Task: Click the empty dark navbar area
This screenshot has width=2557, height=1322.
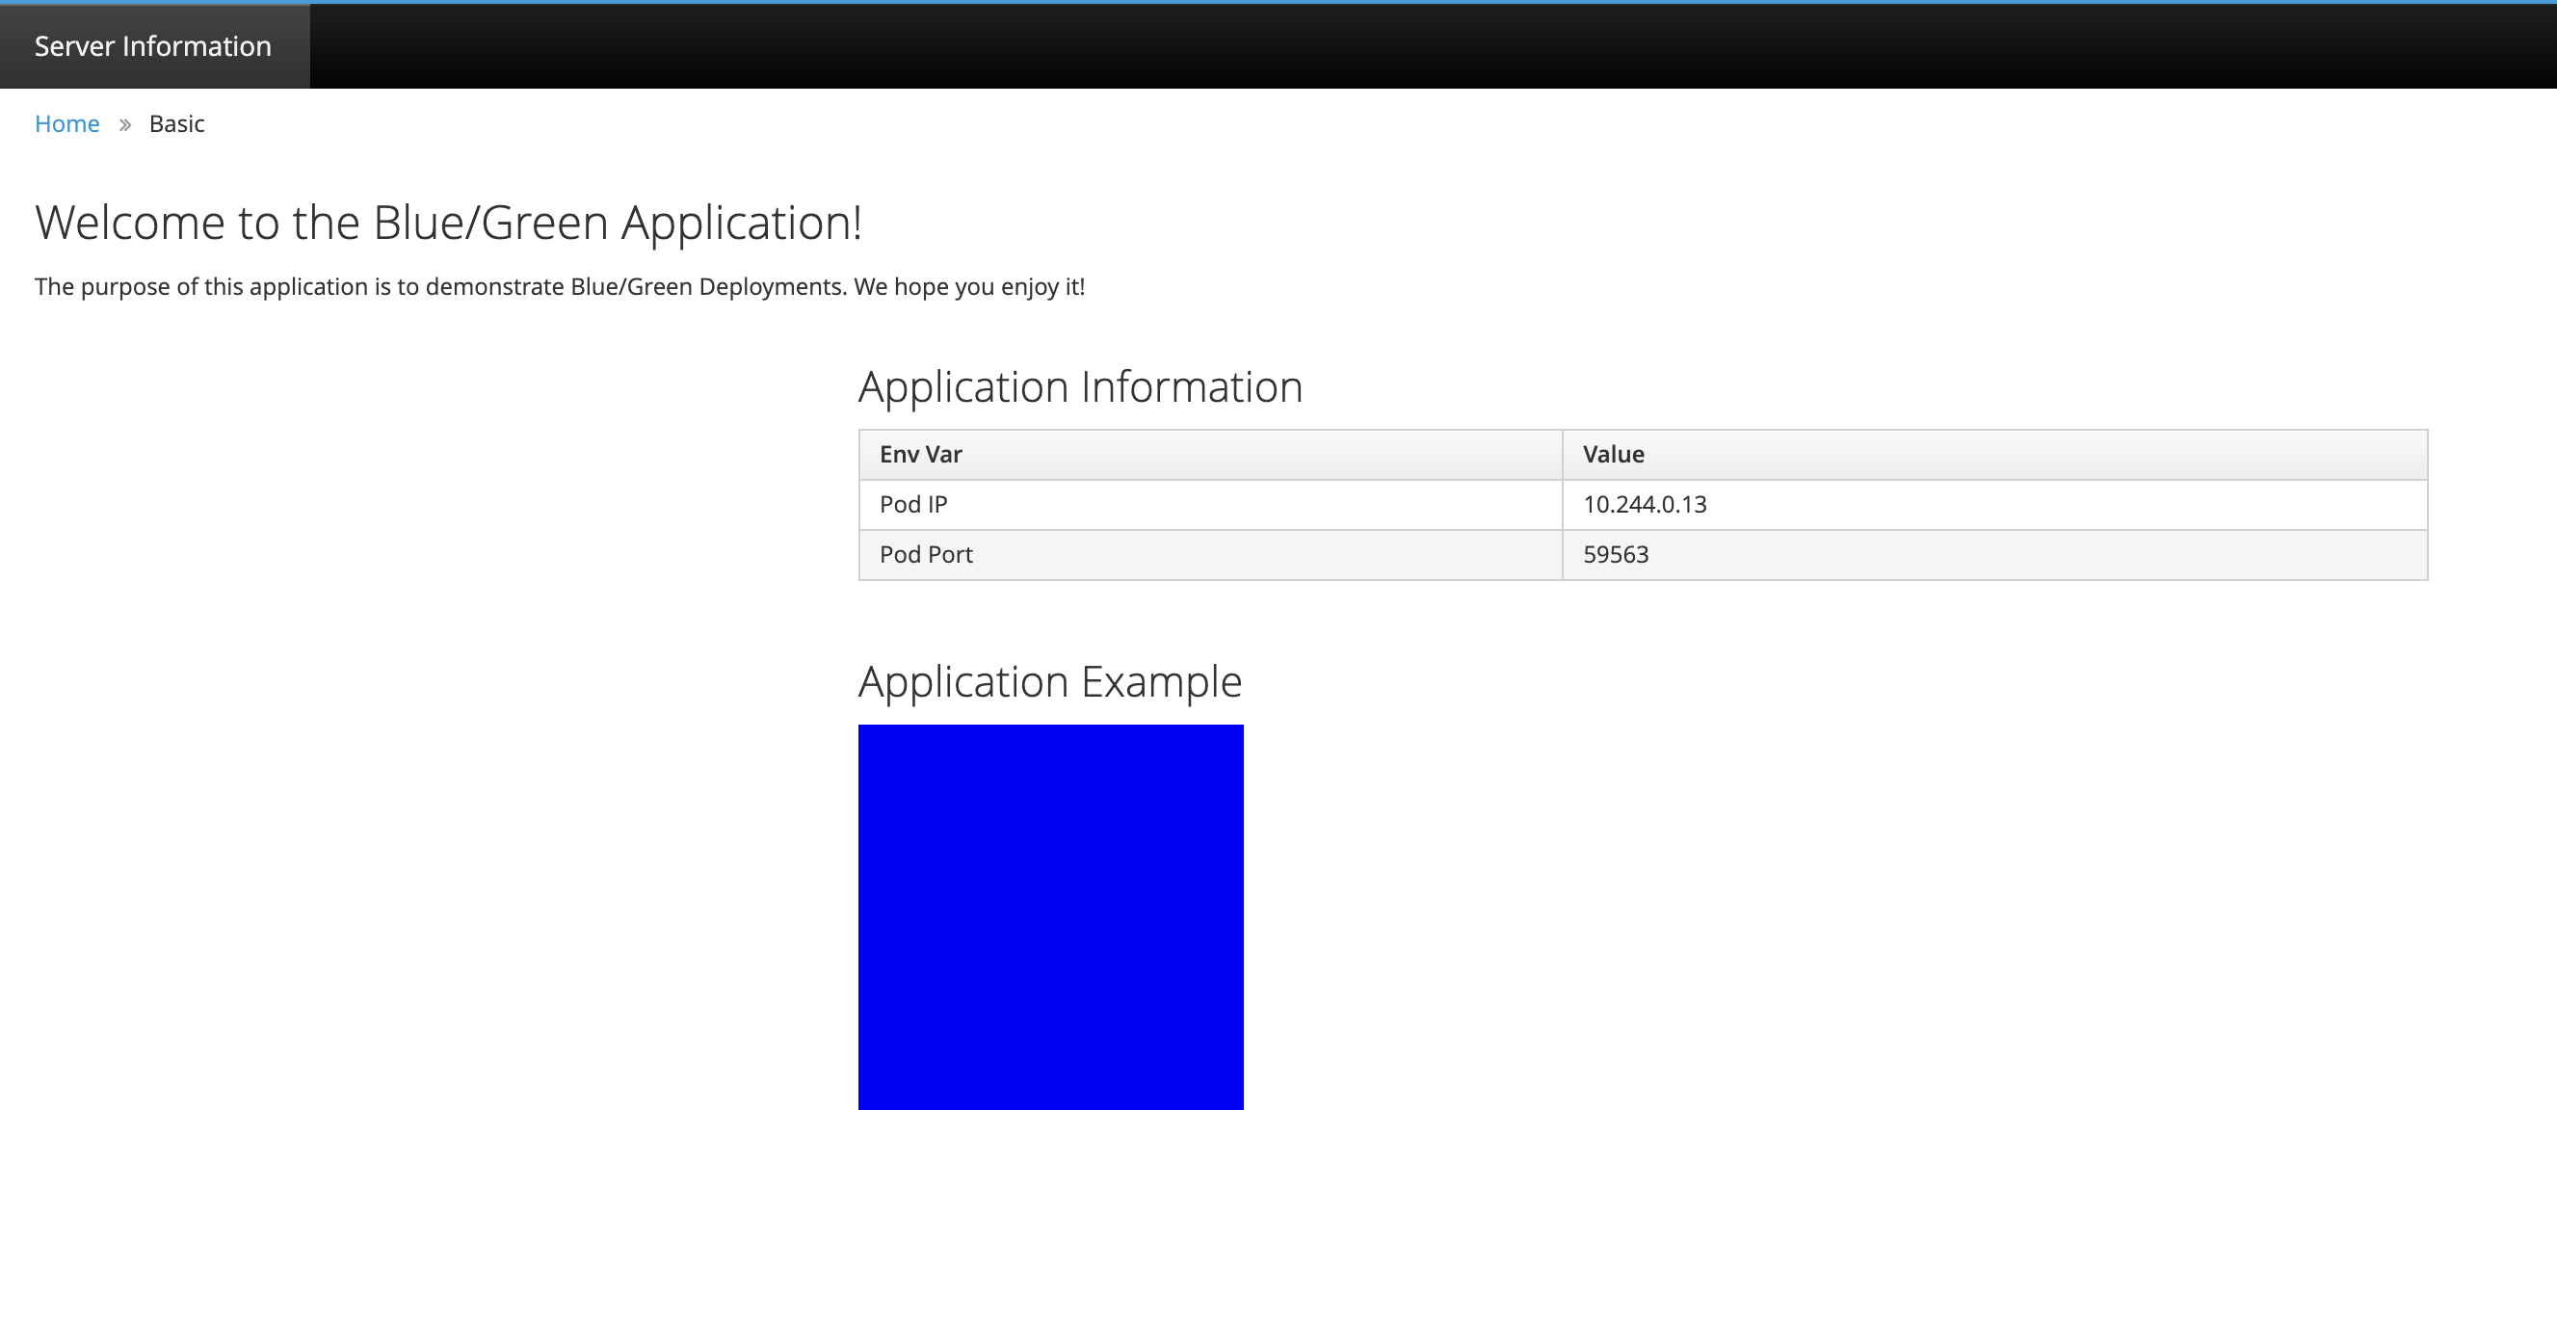Action: 1434,45
